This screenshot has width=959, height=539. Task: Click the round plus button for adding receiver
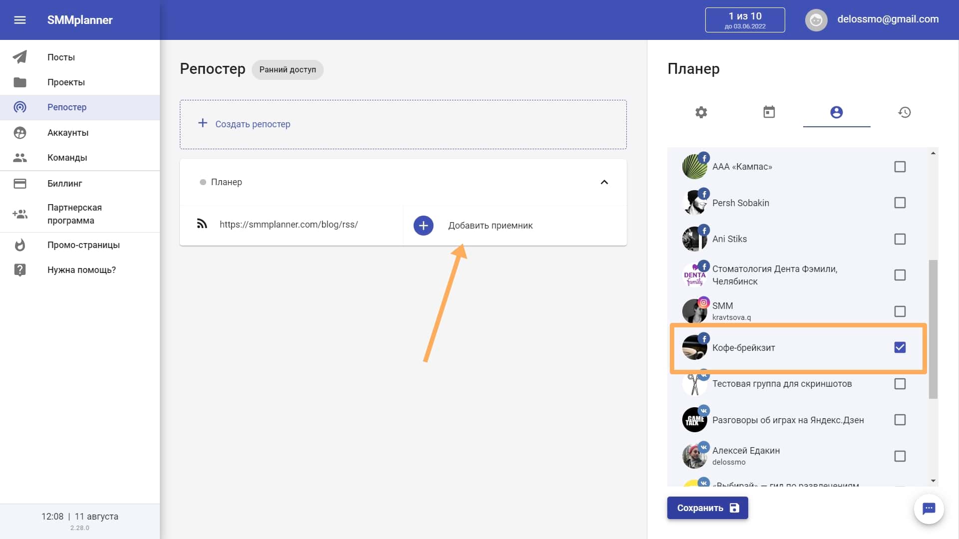point(424,226)
